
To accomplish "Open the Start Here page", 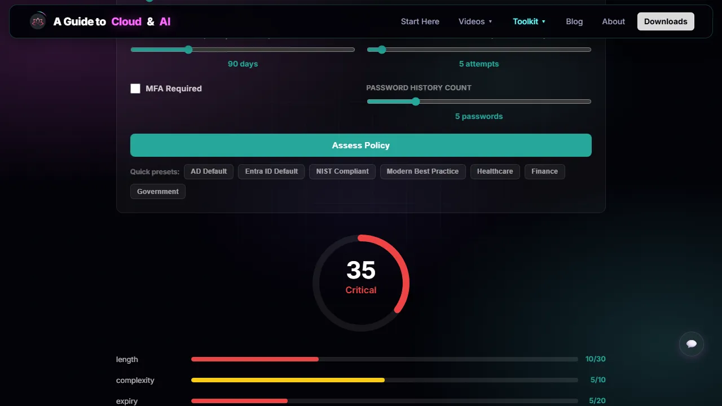I will (420, 21).
